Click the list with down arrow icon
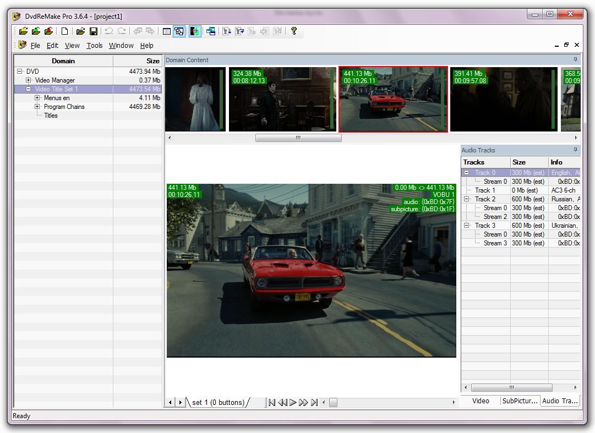595x433 pixels. [227, 31]
